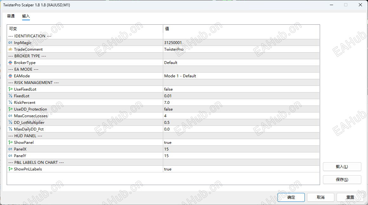Click the double icon beside FixedLot

tap(10, 96)
